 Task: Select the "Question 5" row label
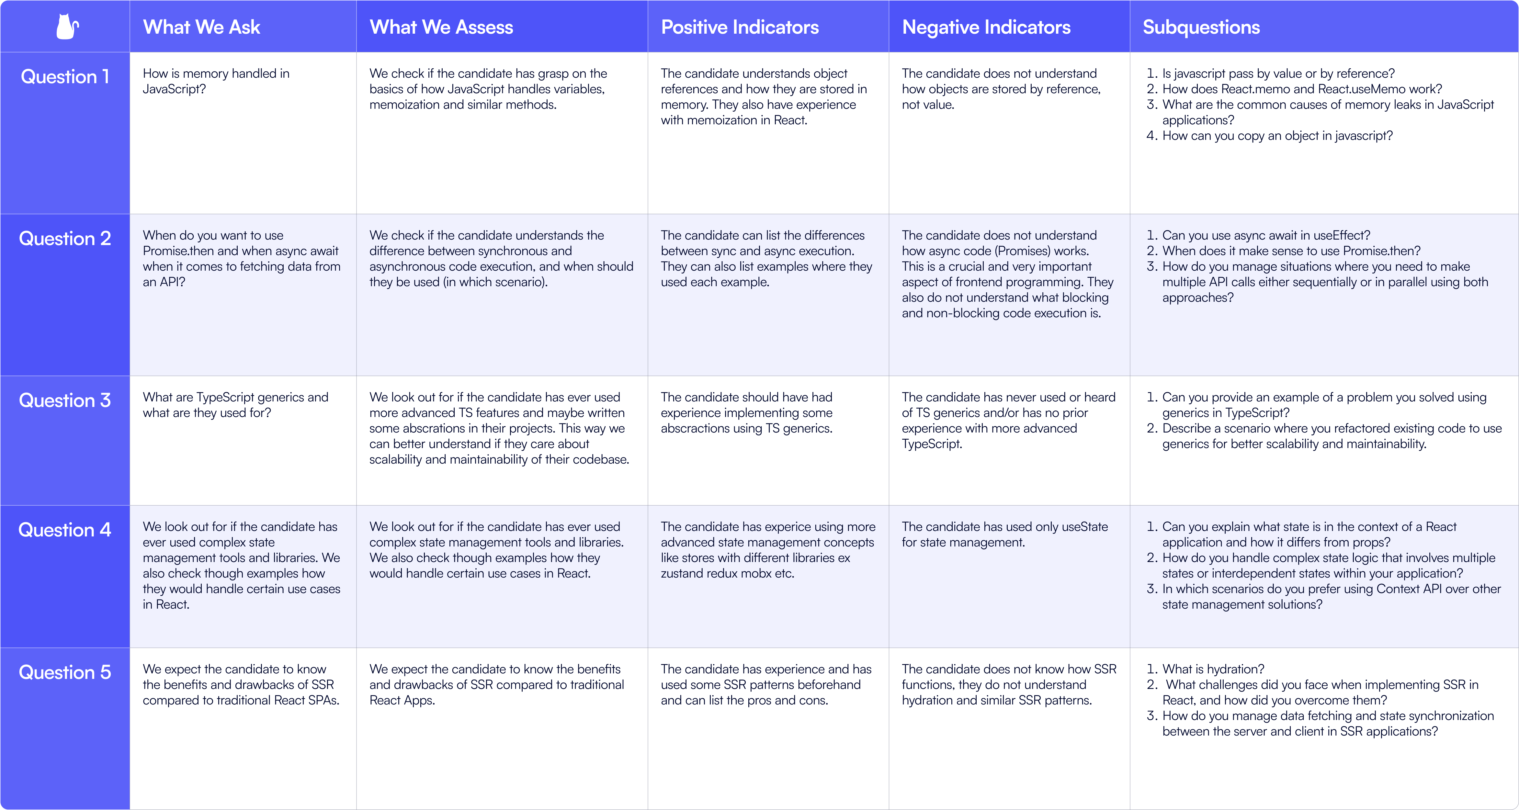point(65,673)
